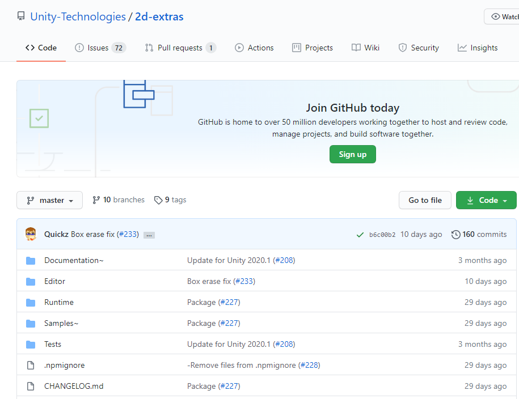Open the 2d-extras repository link

pyautogui.click(x=159, y=16)
